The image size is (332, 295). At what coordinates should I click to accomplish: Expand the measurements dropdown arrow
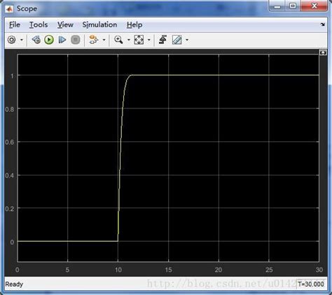pos(187,40)
